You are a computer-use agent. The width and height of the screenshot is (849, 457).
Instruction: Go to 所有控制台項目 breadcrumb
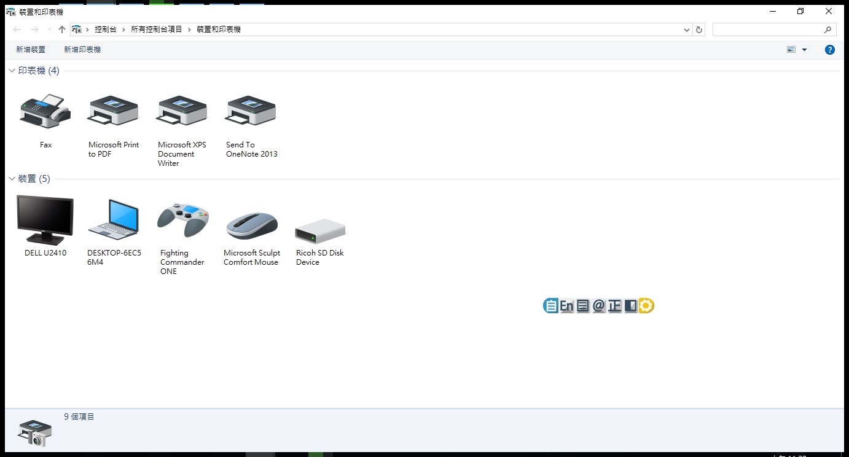[157, 29]
